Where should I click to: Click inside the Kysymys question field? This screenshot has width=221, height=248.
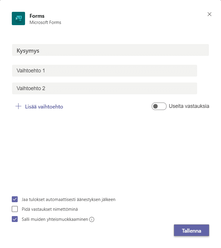click(x=111, y=50)
